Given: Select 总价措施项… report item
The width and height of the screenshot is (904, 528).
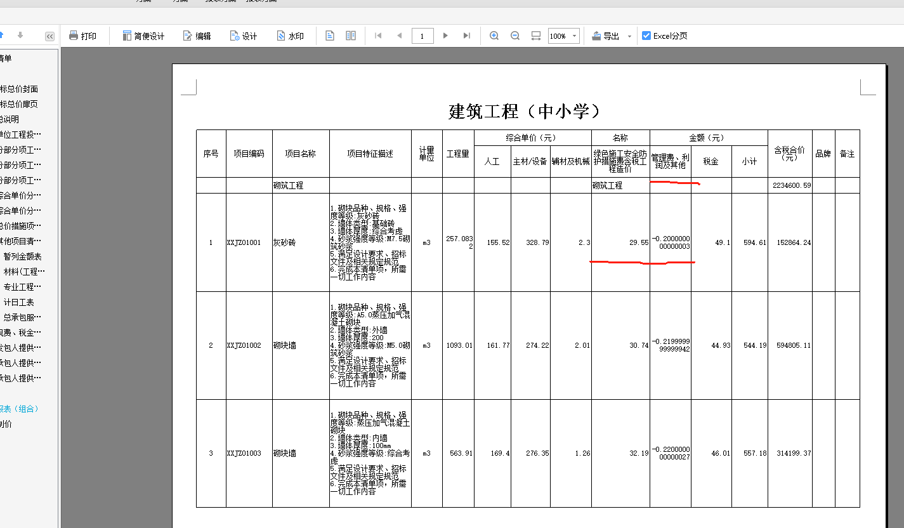Looking at the screenshot, I should coord(21,226).
